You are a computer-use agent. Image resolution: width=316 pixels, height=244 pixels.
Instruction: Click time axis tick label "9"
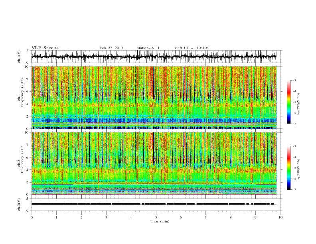pos(255,217)
